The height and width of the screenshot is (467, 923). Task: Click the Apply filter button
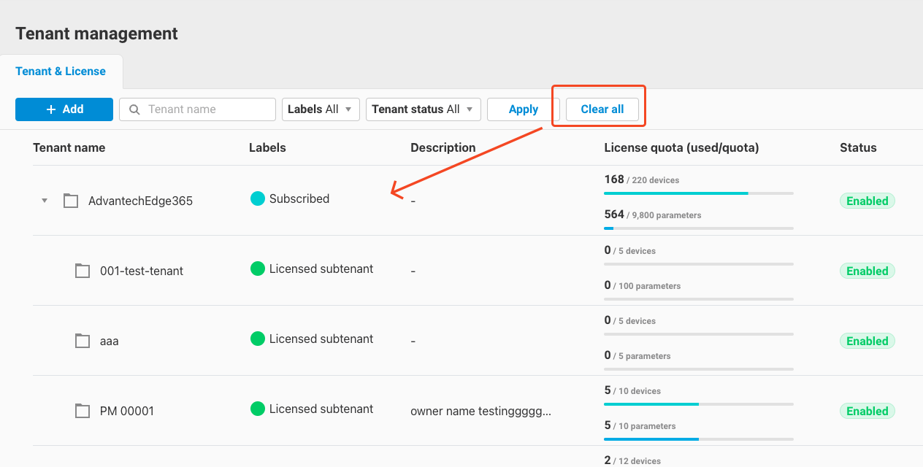click(523, 109)
